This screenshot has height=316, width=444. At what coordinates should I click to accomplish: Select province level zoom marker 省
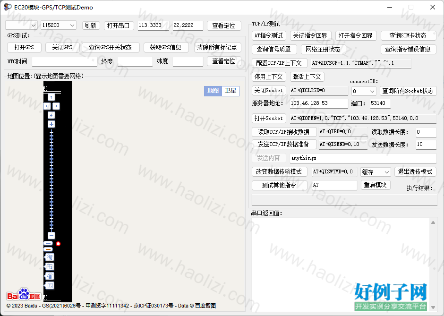click(x=50, y=276)
